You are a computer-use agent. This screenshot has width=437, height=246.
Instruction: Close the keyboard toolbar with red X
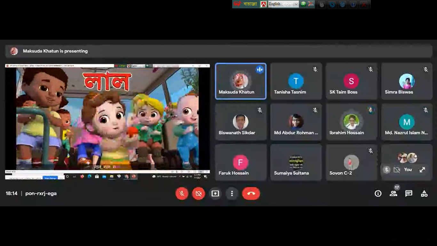click(364, 4)
